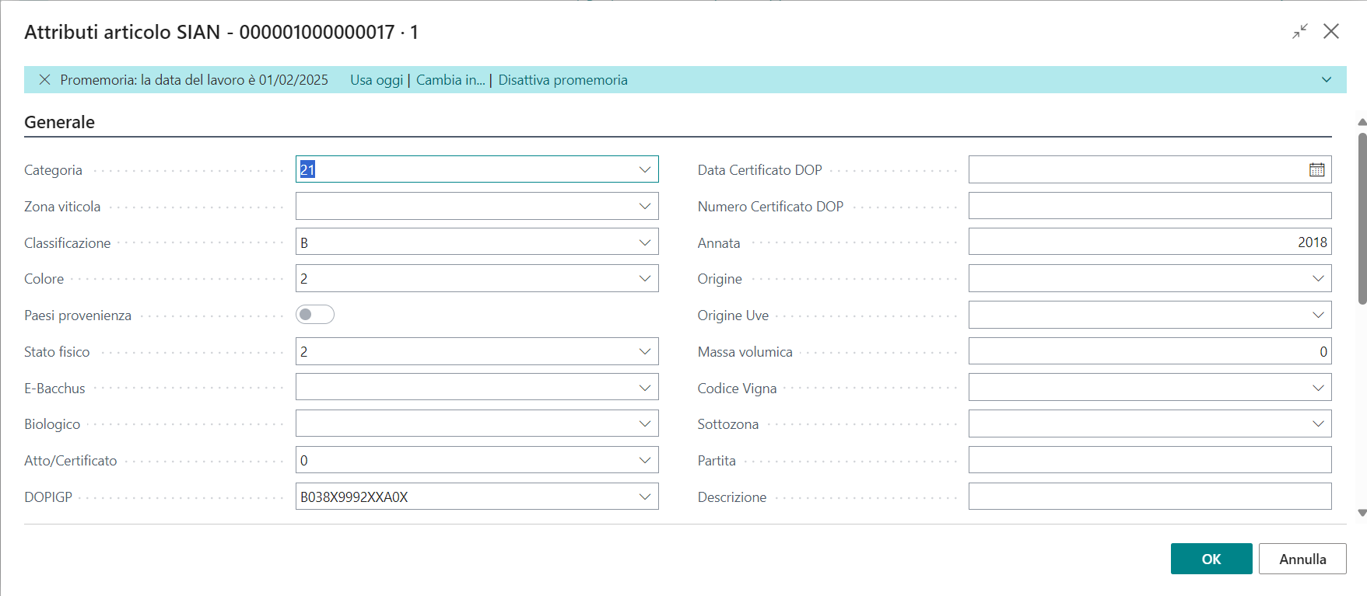Open the DOPIGP dropdown arrow
The width and height of the screenshot is (1367, 596).
[645, 497]
